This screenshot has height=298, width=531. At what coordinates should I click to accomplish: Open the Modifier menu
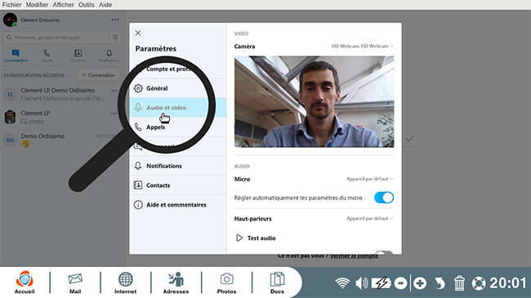37,5
